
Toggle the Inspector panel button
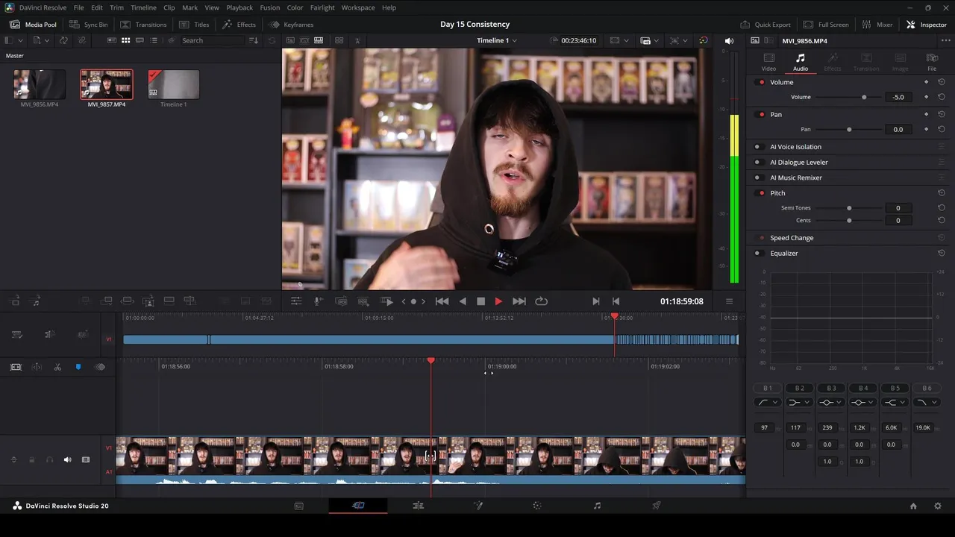(x=926, y=25)
